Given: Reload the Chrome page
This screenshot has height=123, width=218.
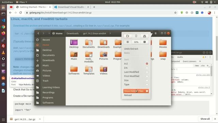Looking at the screenshot, I should point(20,13).
